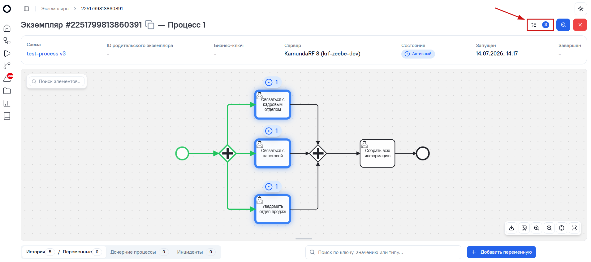Open the folder icon in the sidebar

7,91
